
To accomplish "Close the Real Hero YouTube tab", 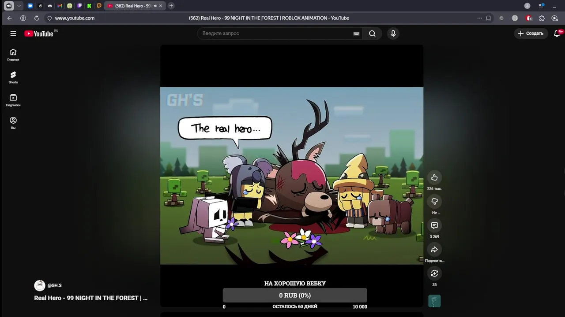I will pos(161,6).
